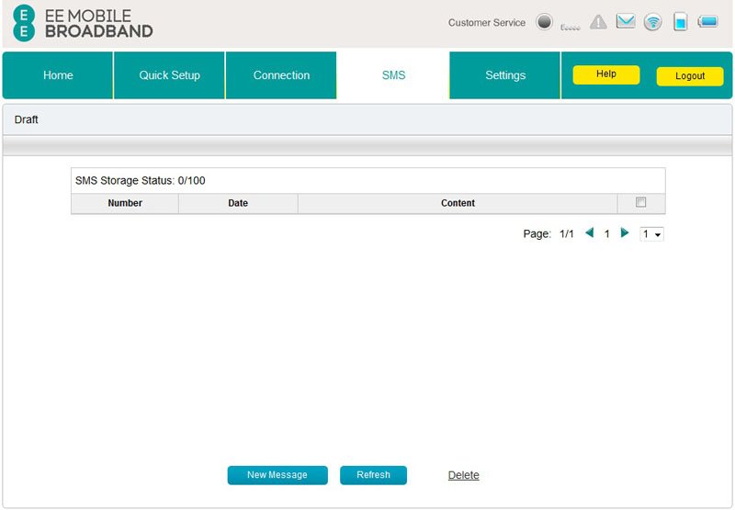Go to next page arrow
735x510 pixels.
click(625, 232)
